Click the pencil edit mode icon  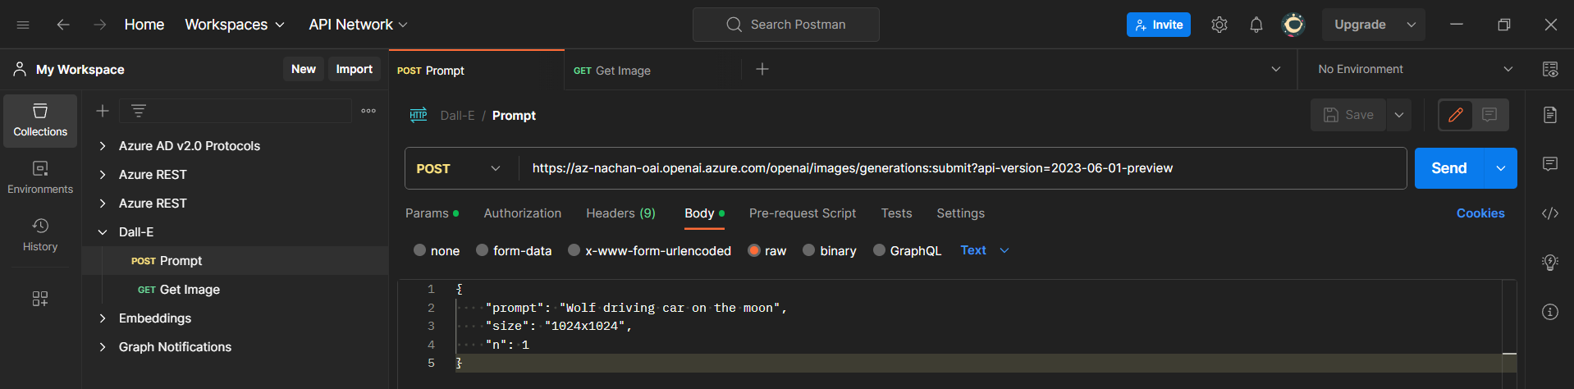(1455, 115)
